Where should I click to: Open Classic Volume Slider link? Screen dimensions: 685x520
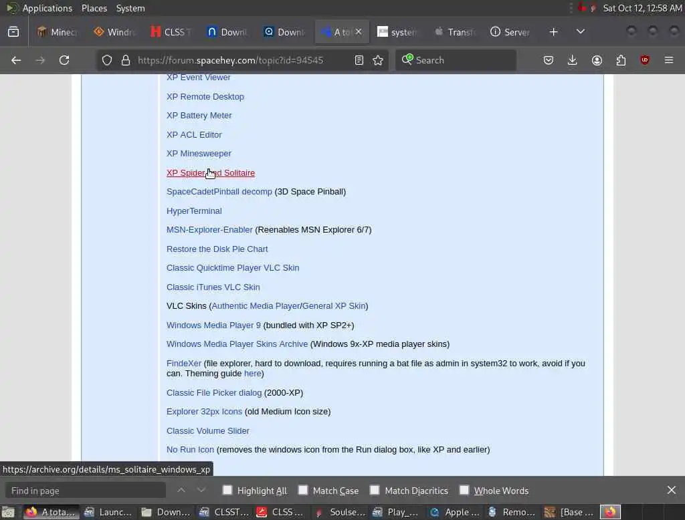[x=208, y=431]
